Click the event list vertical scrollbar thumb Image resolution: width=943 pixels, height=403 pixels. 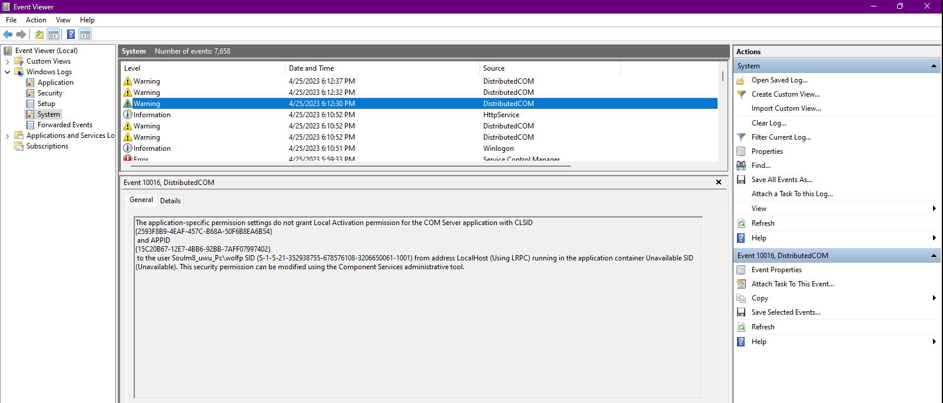pos(723,77)
